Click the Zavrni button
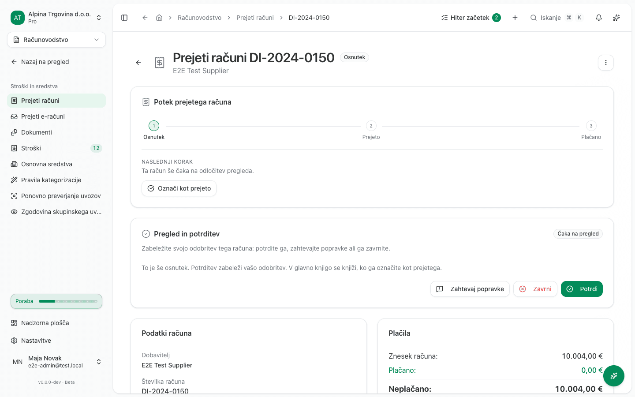635x397 pixels. pos(535,289)
